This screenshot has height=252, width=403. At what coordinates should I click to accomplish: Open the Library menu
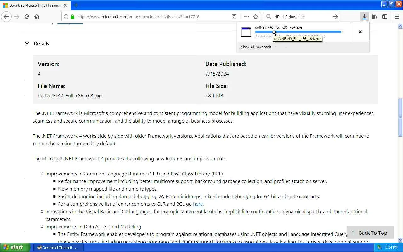[x=375, y=17]
